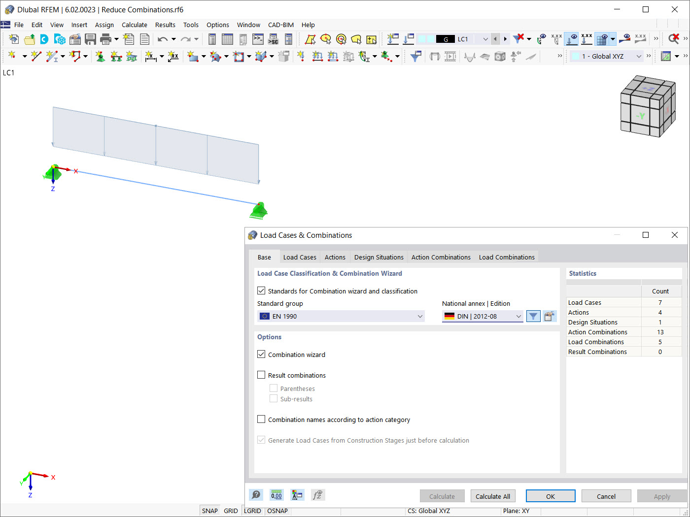Open the Standard group EN 1990 dropdown
Screen dimensions: 690x517
click(341, 316)
